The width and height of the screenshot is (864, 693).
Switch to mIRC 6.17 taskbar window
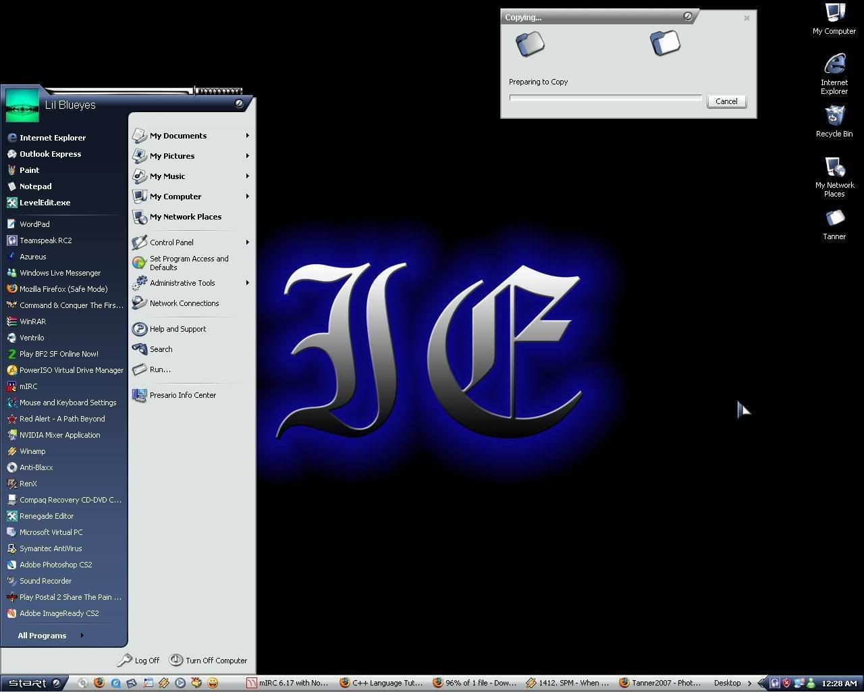(287, 683)
